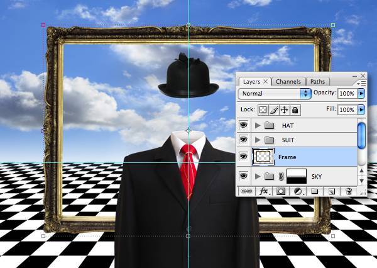The height and width of the screenshot is (268, 377).
Task: Click the chain link on SKY group
Action: point(281,177)
